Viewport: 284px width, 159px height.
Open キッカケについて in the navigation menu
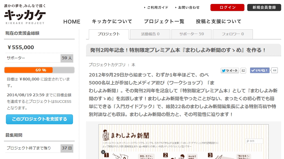(x=112, y=21)
